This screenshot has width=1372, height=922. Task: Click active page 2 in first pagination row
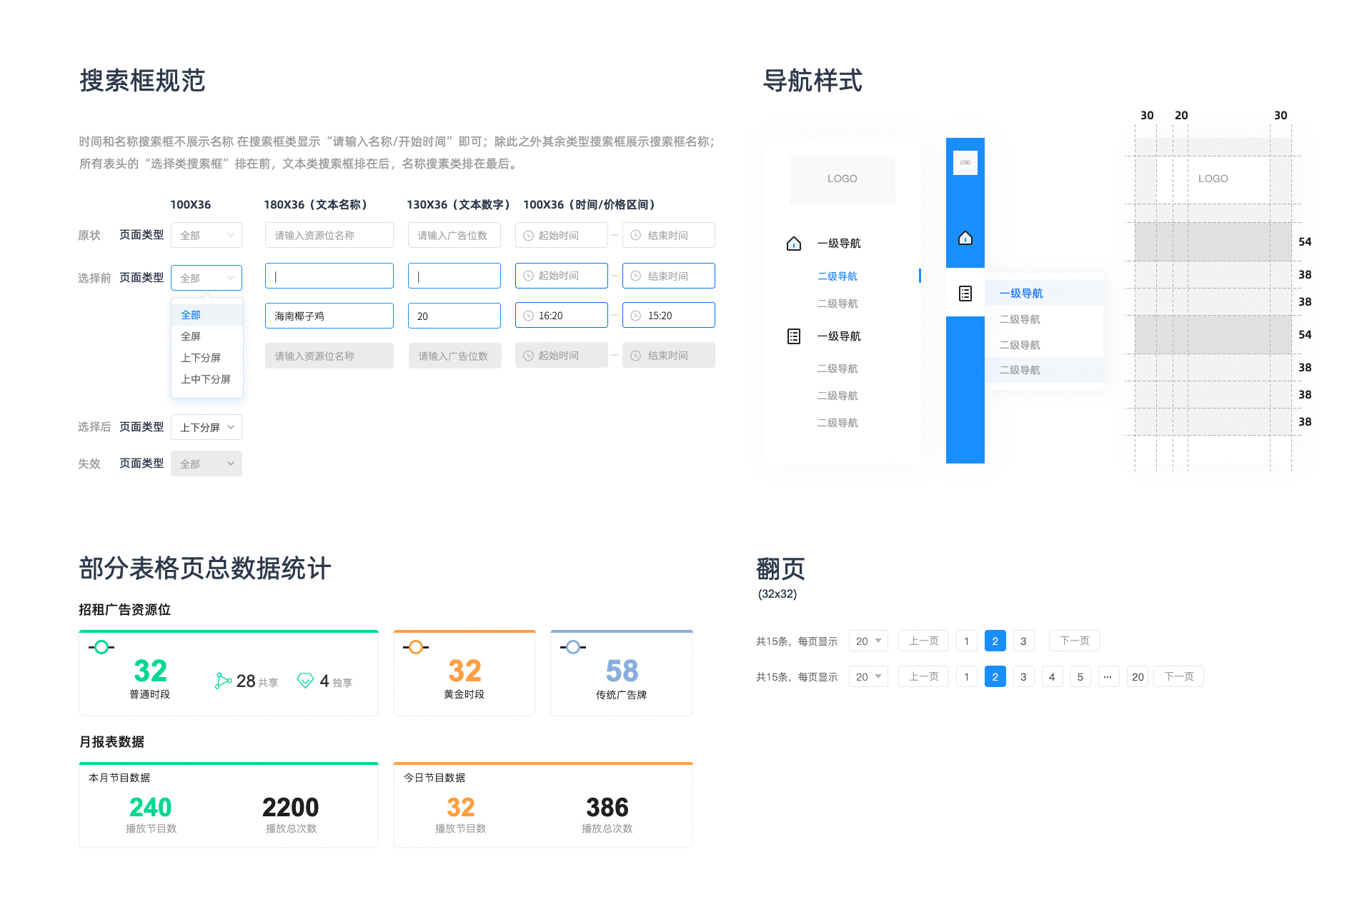995,641
